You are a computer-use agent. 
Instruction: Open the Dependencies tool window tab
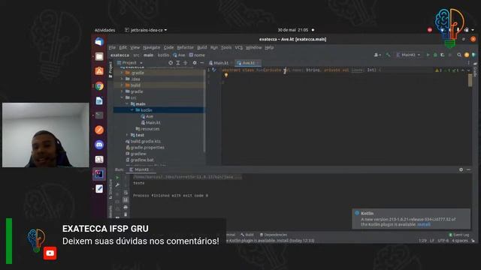pyautogui.click(x=274, y=235)
